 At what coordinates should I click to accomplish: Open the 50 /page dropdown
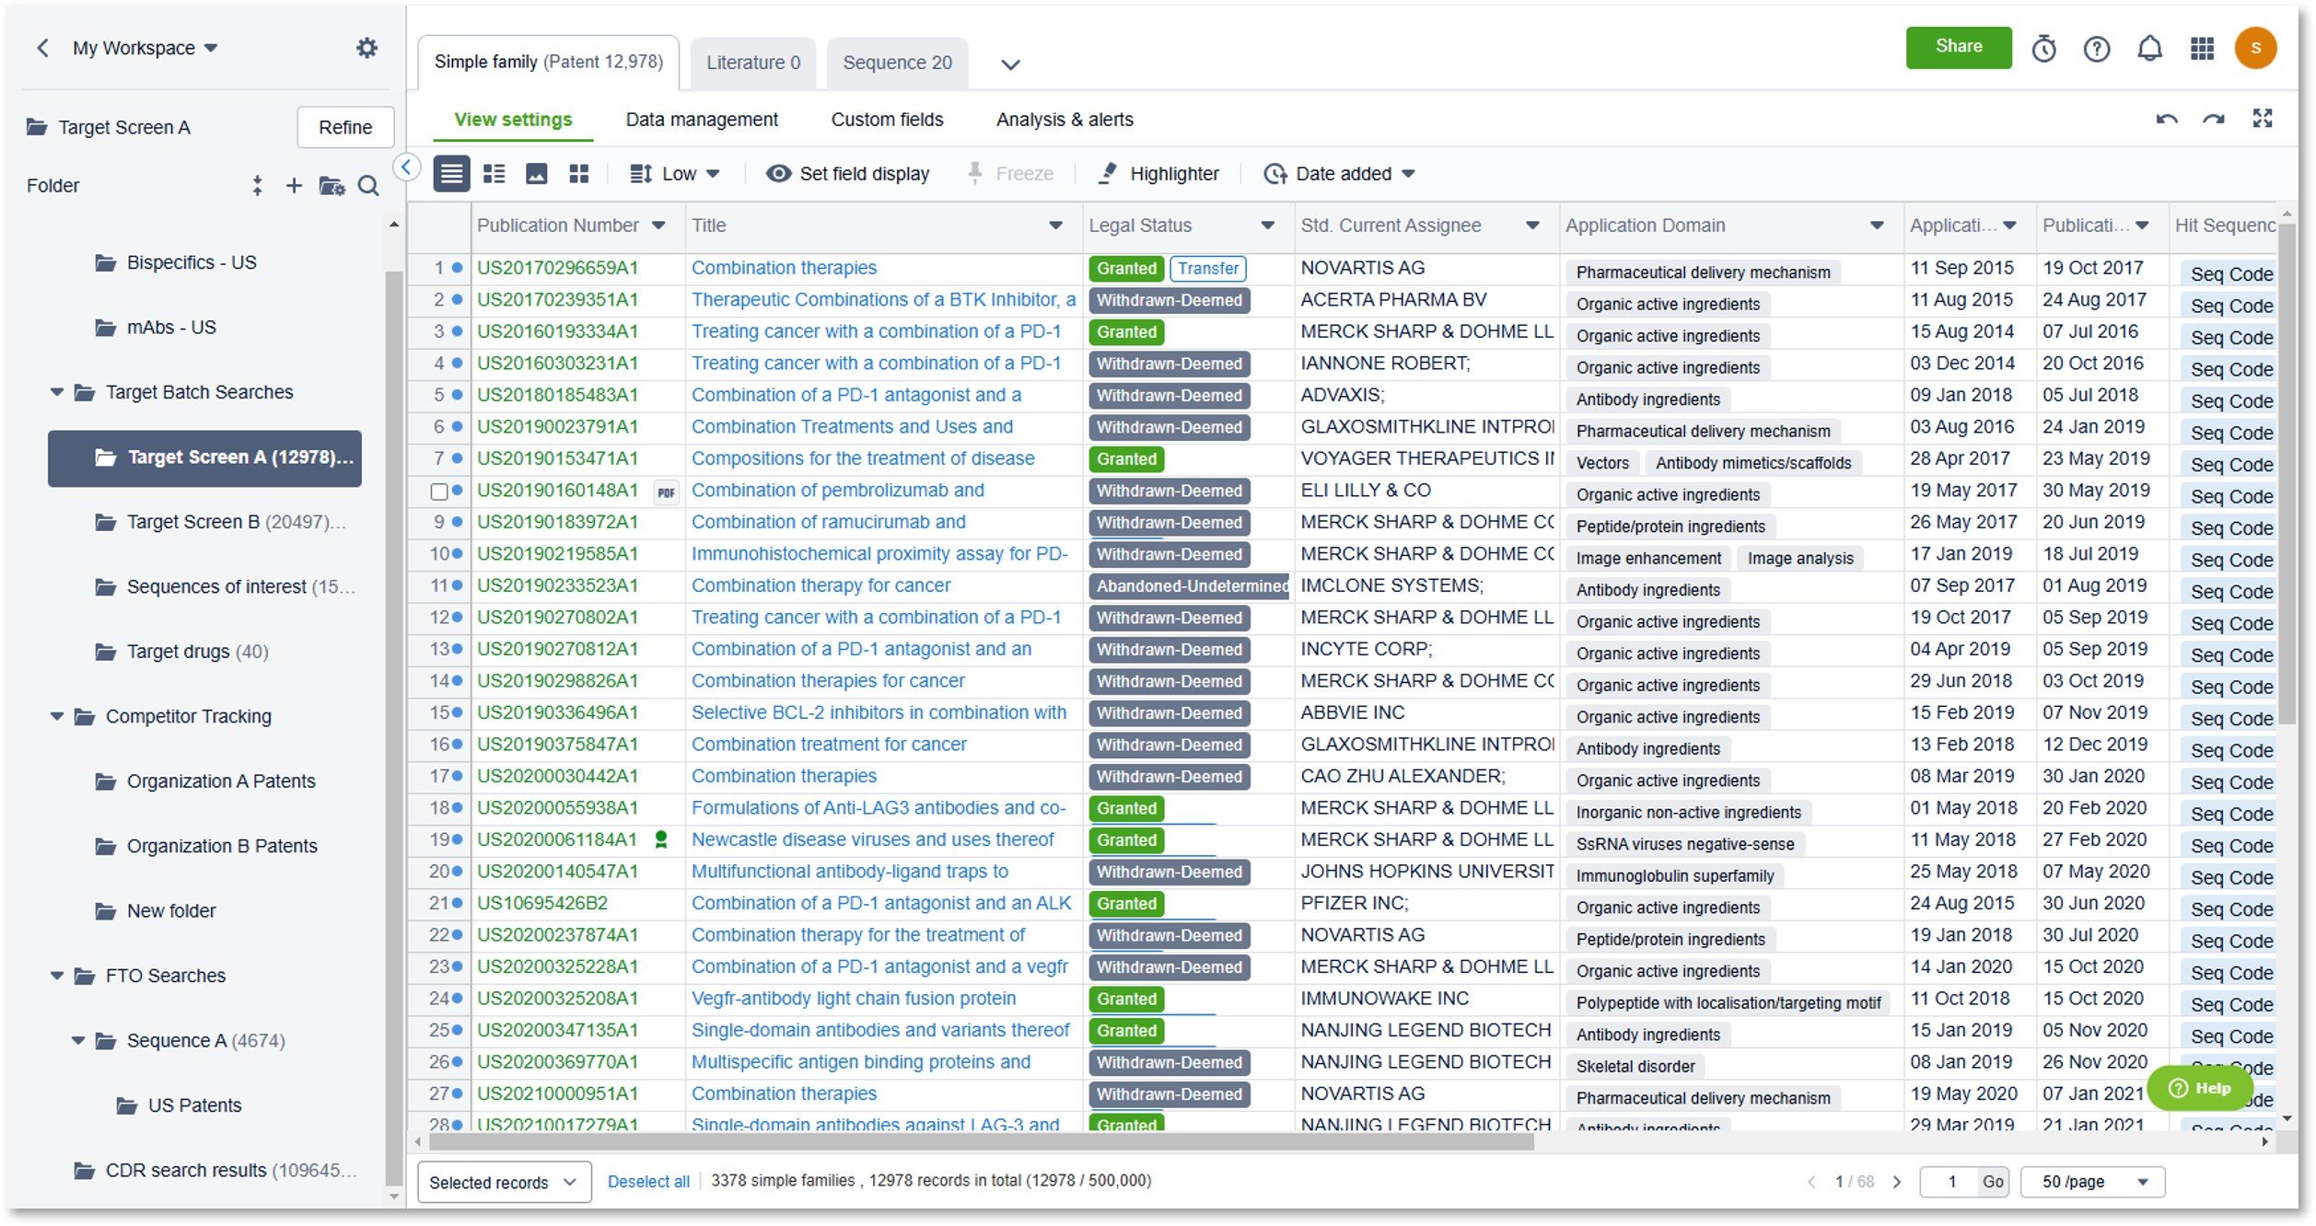pyautogui.click(x=2091, y=1182)
